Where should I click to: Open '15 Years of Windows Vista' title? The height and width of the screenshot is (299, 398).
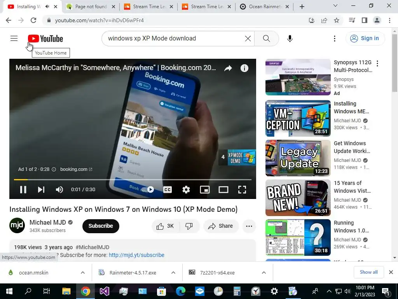click(352, 186)
